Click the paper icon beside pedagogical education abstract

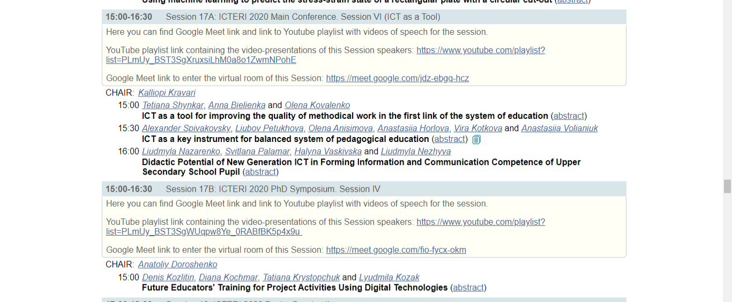(476, 140)
